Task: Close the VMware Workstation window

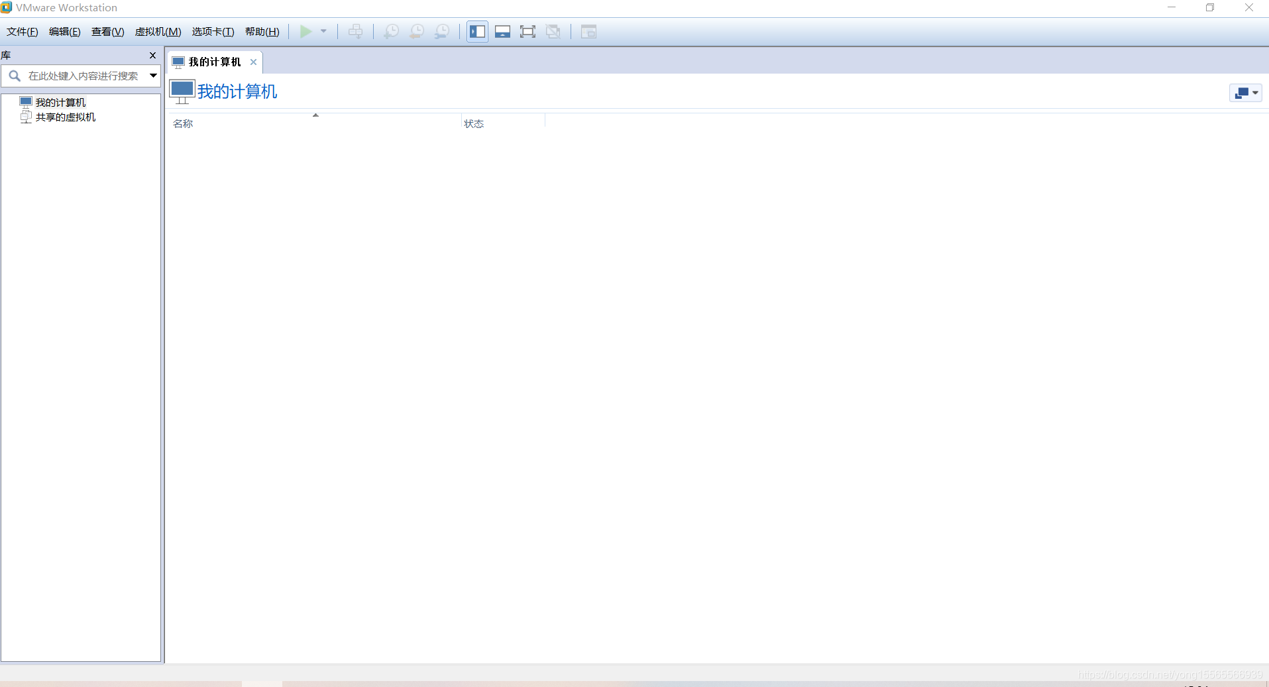Action: 1249,7
